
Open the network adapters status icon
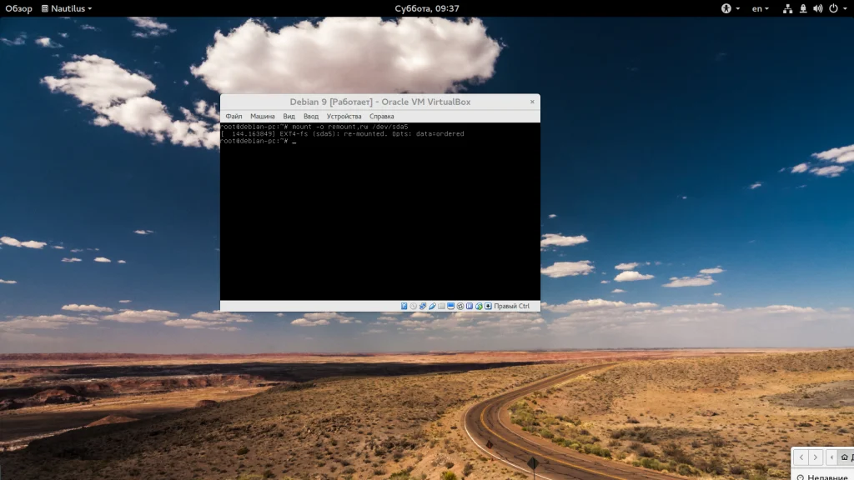coord(423,306)
